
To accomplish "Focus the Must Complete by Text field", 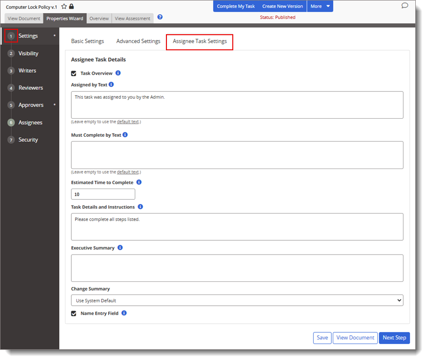I will click(x=237, y=155).
